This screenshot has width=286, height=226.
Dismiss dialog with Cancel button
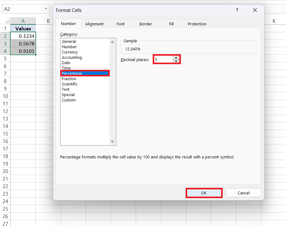pos(243,193)
